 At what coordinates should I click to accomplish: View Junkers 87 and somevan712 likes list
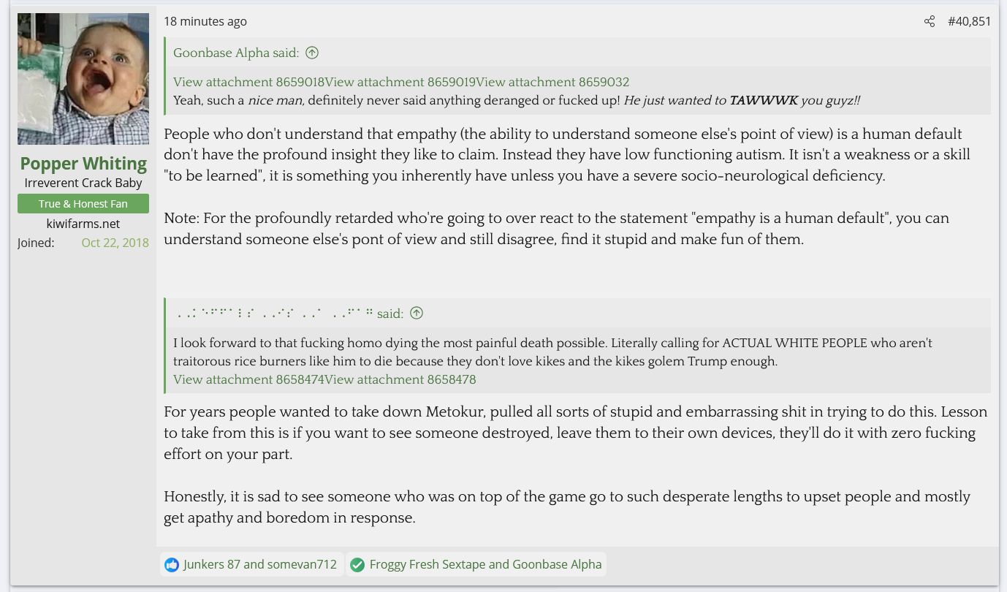tap(259, 564)
